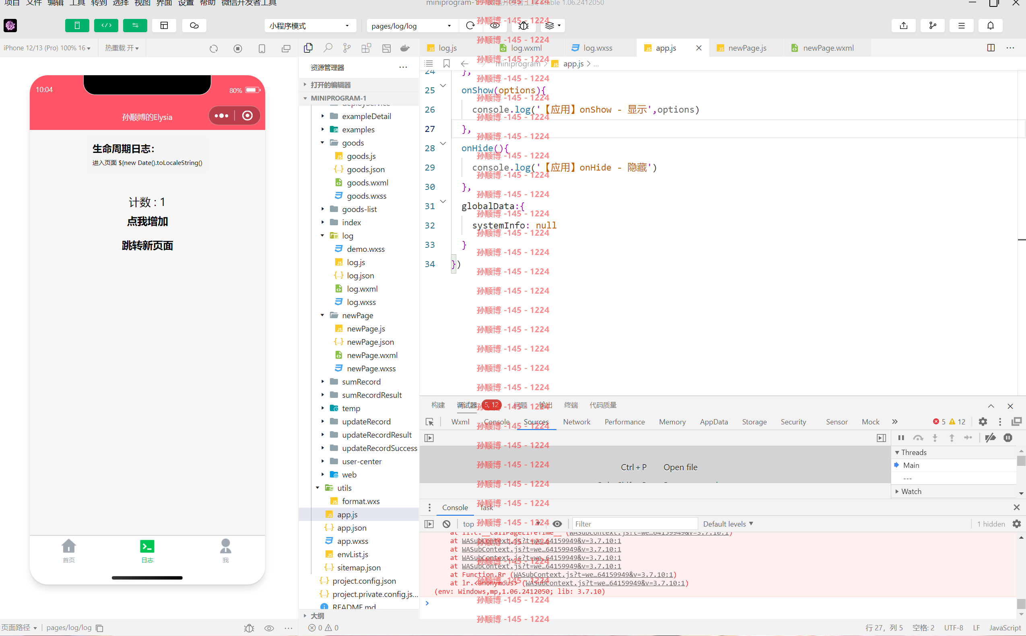Open the clear cache layers dropdown
Image resolution: width=1026 pixels, height=636 pixels.
(553, 26)
